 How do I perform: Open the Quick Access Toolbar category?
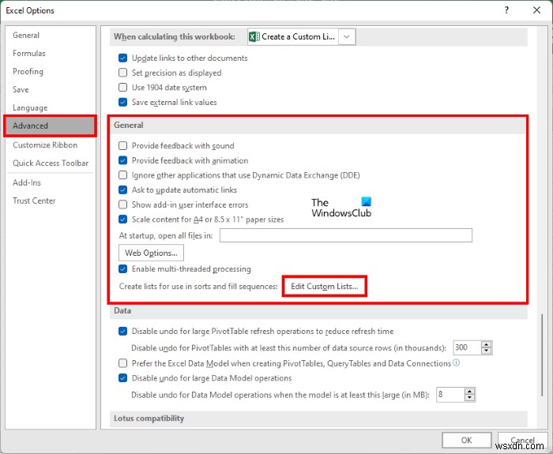click(x=51, y=163)
